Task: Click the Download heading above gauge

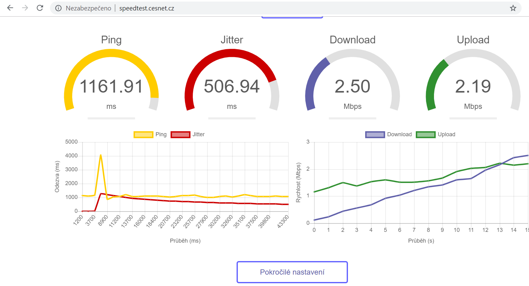Action: pos(353,40)
